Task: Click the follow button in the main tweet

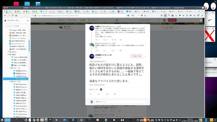Action: point(136,56)
